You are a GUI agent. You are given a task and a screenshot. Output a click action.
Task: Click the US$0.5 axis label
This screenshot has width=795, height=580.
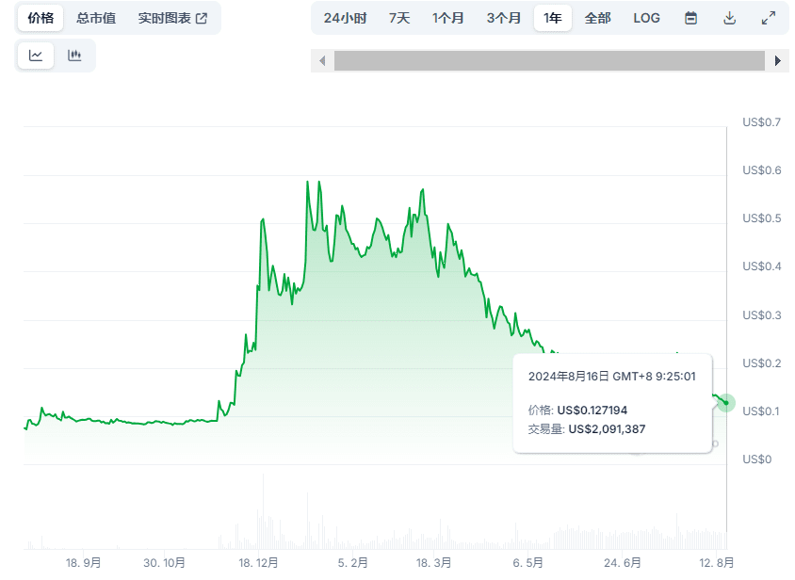coord(761,218)
